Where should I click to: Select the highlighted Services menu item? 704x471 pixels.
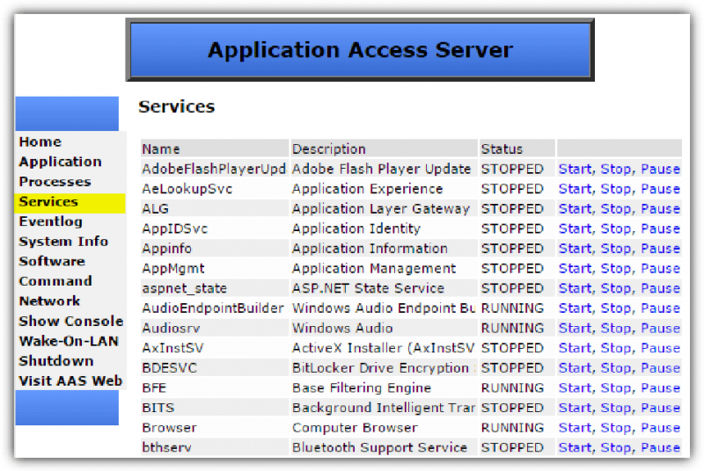tap(48, 202)
